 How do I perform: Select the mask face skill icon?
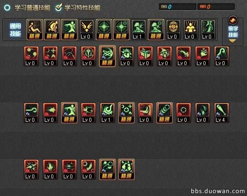[145, 56]
